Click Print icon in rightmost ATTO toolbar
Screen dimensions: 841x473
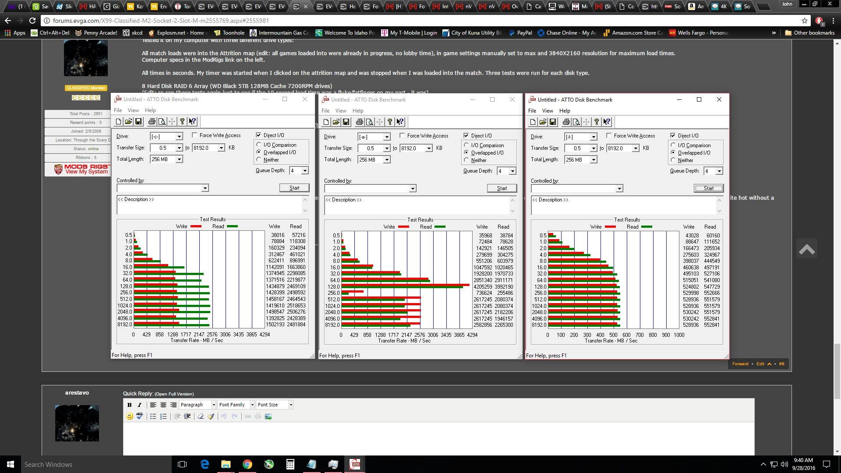pos(566,122)
